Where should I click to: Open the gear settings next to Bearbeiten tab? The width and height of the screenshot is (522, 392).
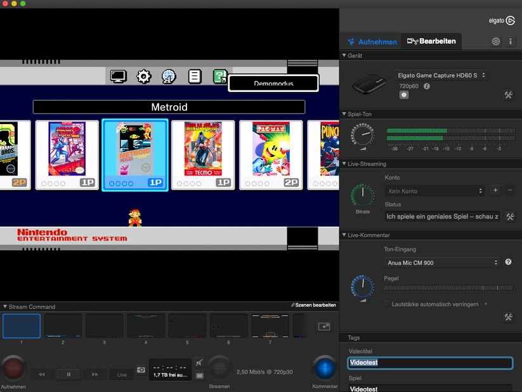(x=496, y=41)
